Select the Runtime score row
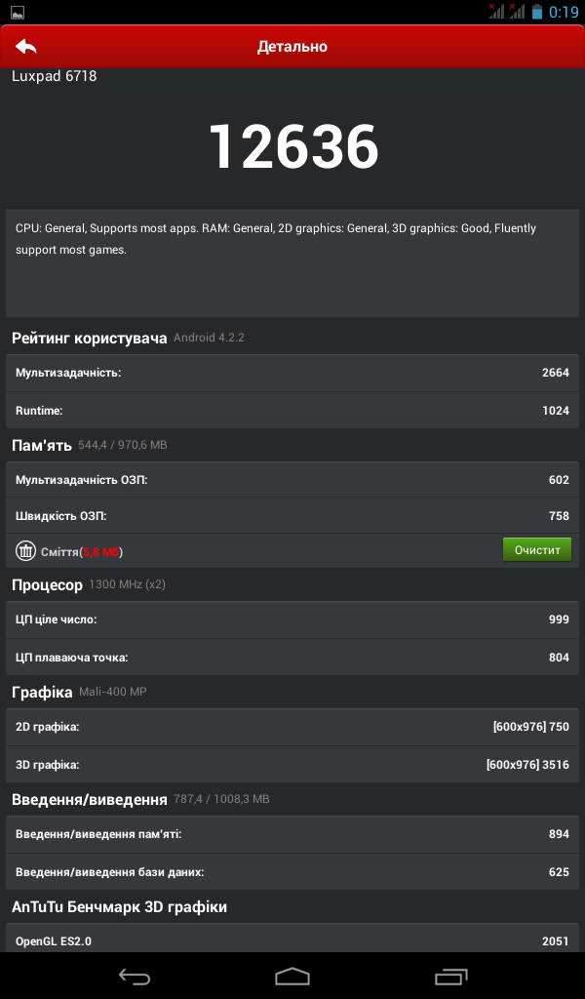The width and height of the screenshot is (585, 999). tap(292, 411)
